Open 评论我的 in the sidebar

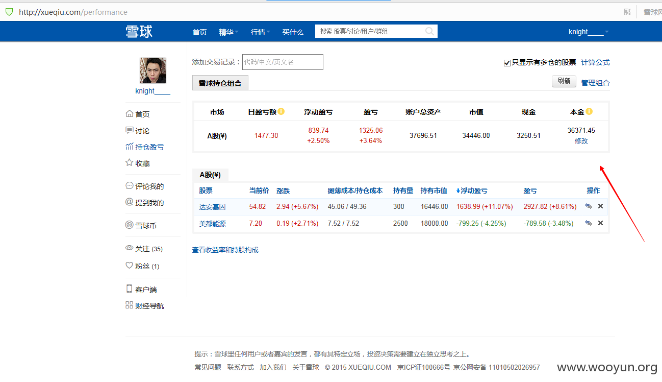click(x=145, y=186)
